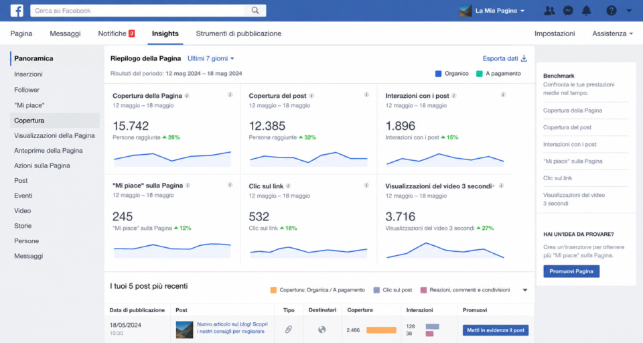Click the link type icon in post row
Screen dimensions: 643x343
(x=289, y=330)
